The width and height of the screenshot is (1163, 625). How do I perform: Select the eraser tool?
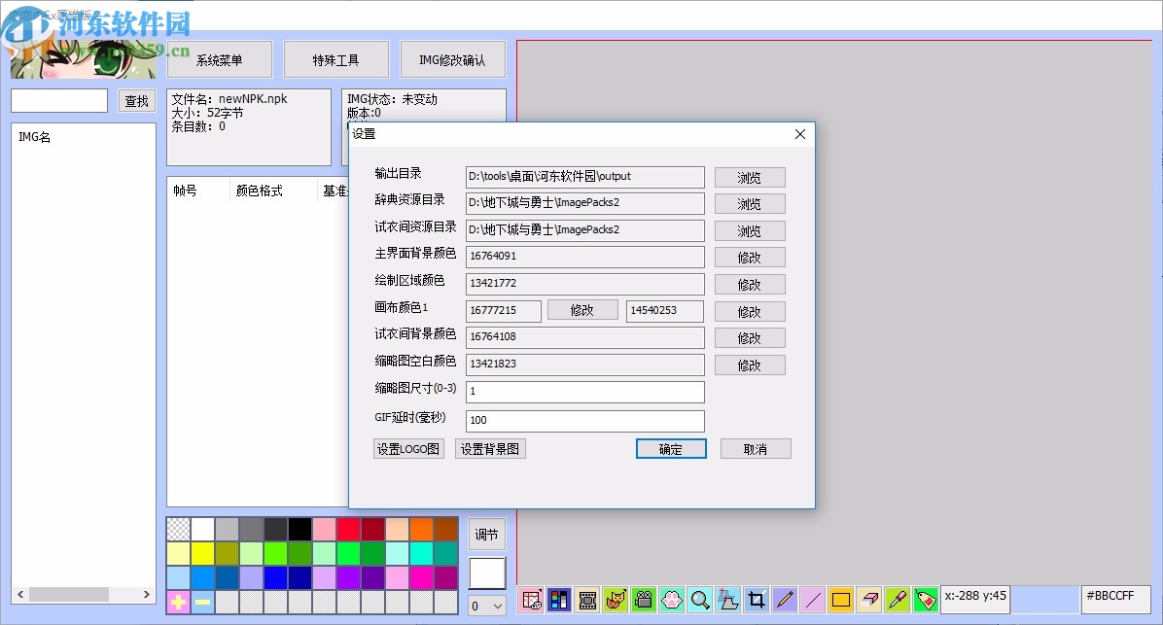867,600
